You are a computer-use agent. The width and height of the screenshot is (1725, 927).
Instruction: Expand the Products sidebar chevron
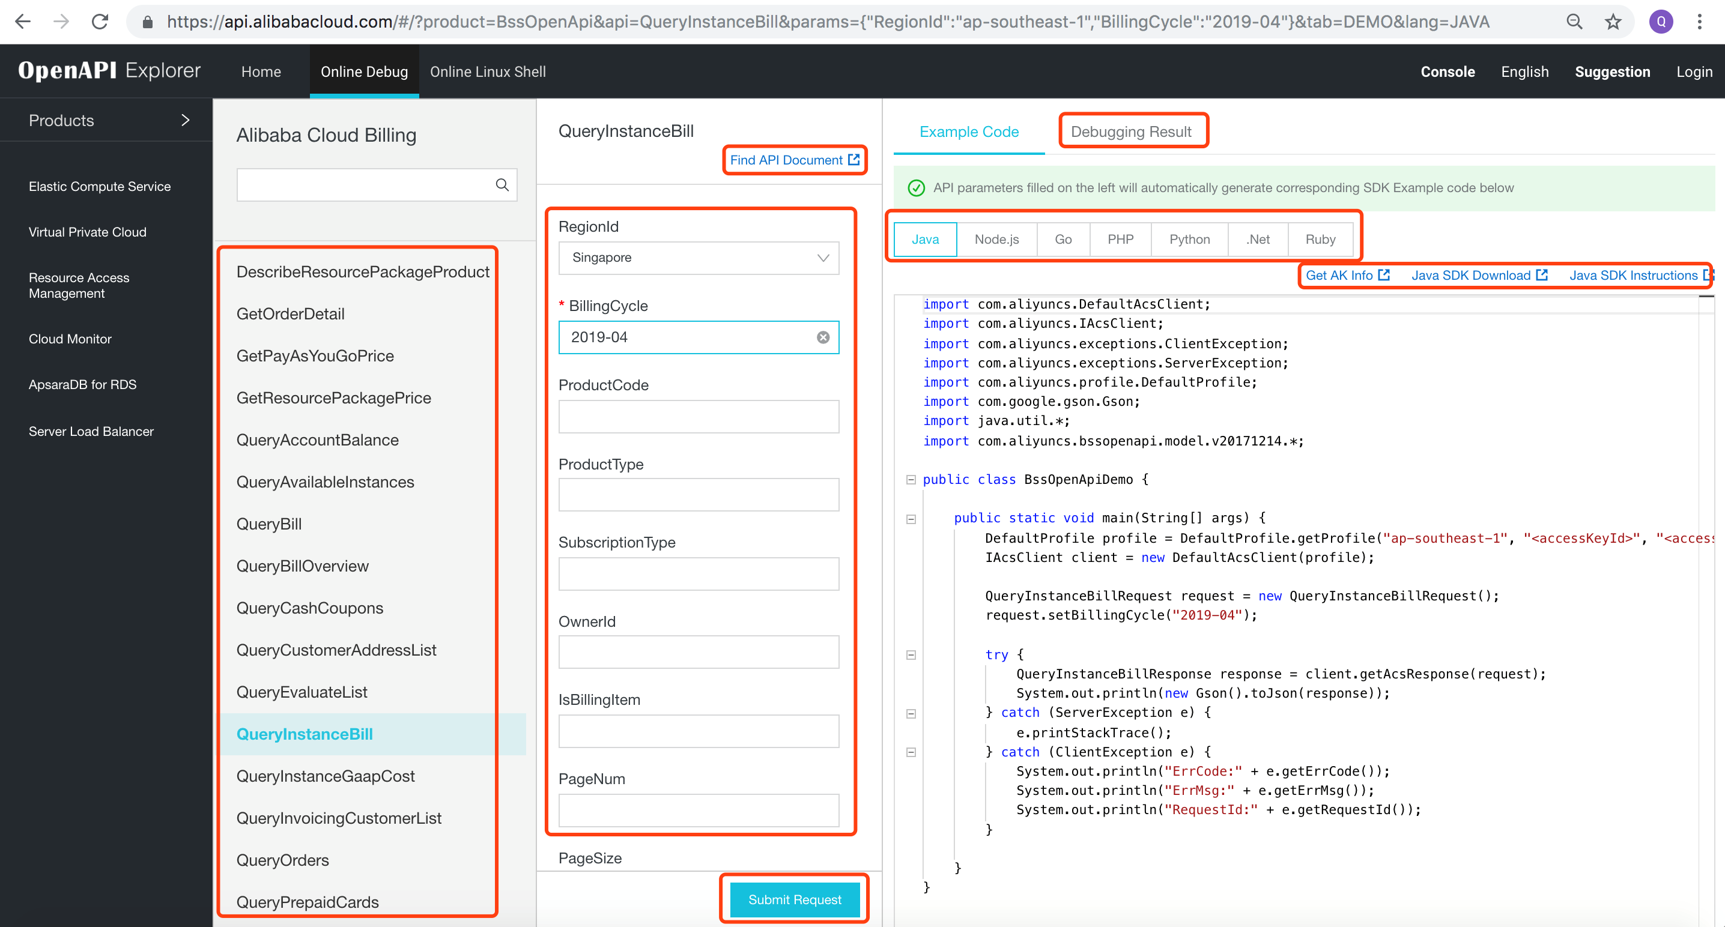coord(186,121)
